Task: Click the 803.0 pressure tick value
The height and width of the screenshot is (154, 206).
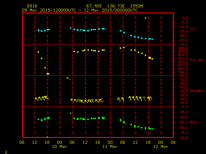Action: tap(183, 58)
